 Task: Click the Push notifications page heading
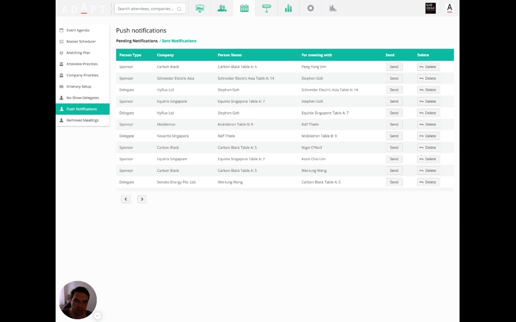click(141, 31)
